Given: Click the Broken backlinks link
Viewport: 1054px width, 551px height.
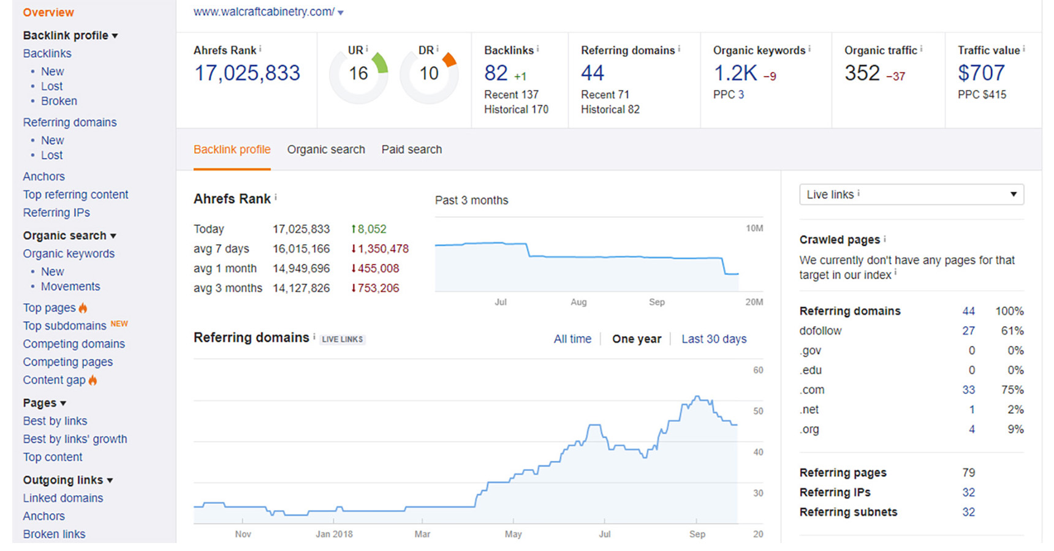Looking at the screenshot, I should pos(59,101).
